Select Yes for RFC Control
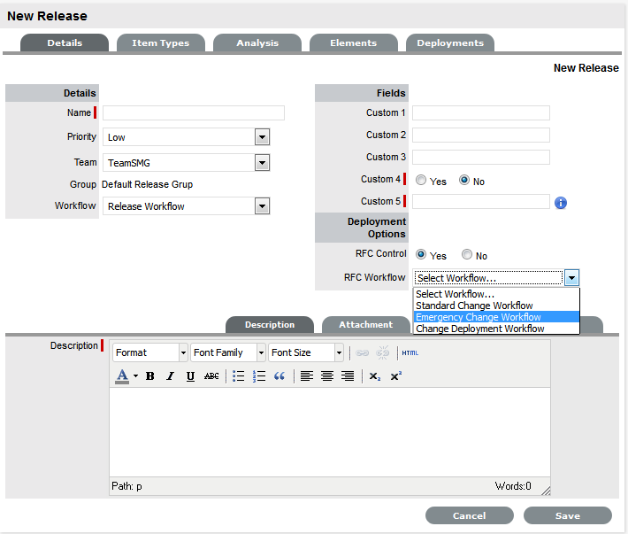The image size is (628, 534). coord(421,254)
